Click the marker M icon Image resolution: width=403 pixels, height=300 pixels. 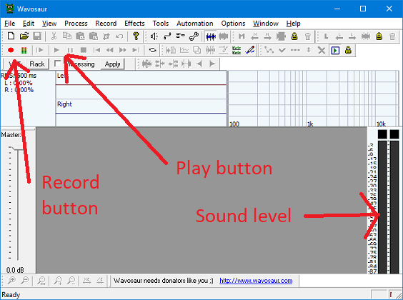pos(242,36)
